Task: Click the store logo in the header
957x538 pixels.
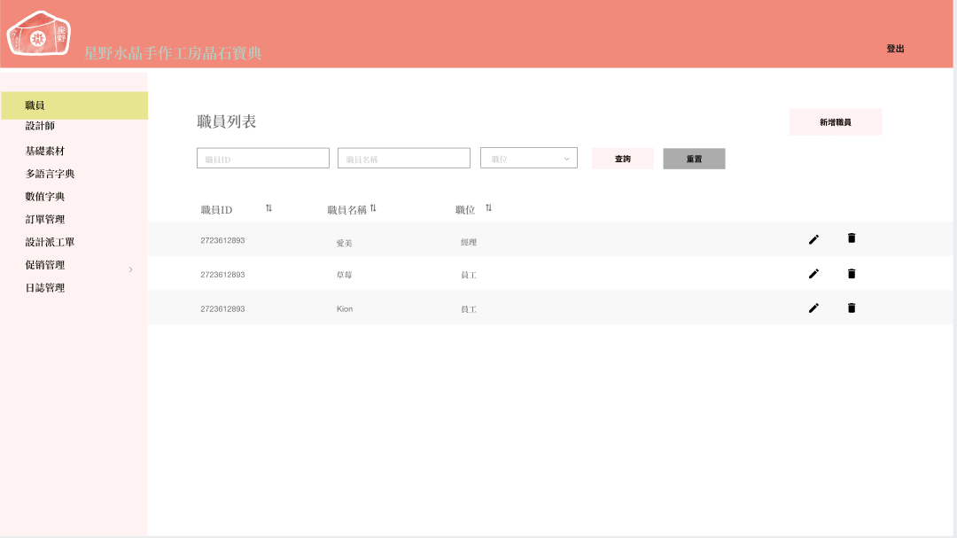Action: tap(39, 35)
